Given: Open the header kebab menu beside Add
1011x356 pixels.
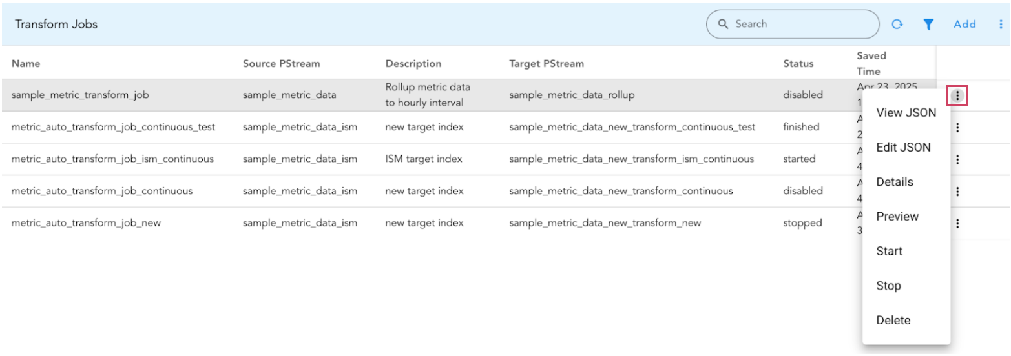Looking at the screenshot, I should 1001,25.
